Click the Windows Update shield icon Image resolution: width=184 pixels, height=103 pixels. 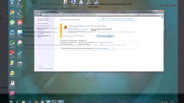click(66, 27)
